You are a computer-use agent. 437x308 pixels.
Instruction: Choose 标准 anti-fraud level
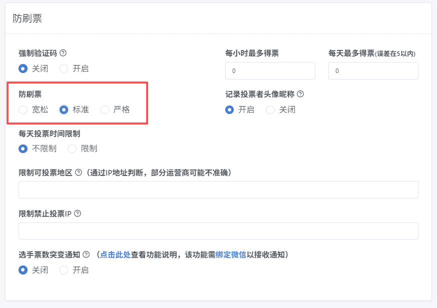(x=64, y=109)
